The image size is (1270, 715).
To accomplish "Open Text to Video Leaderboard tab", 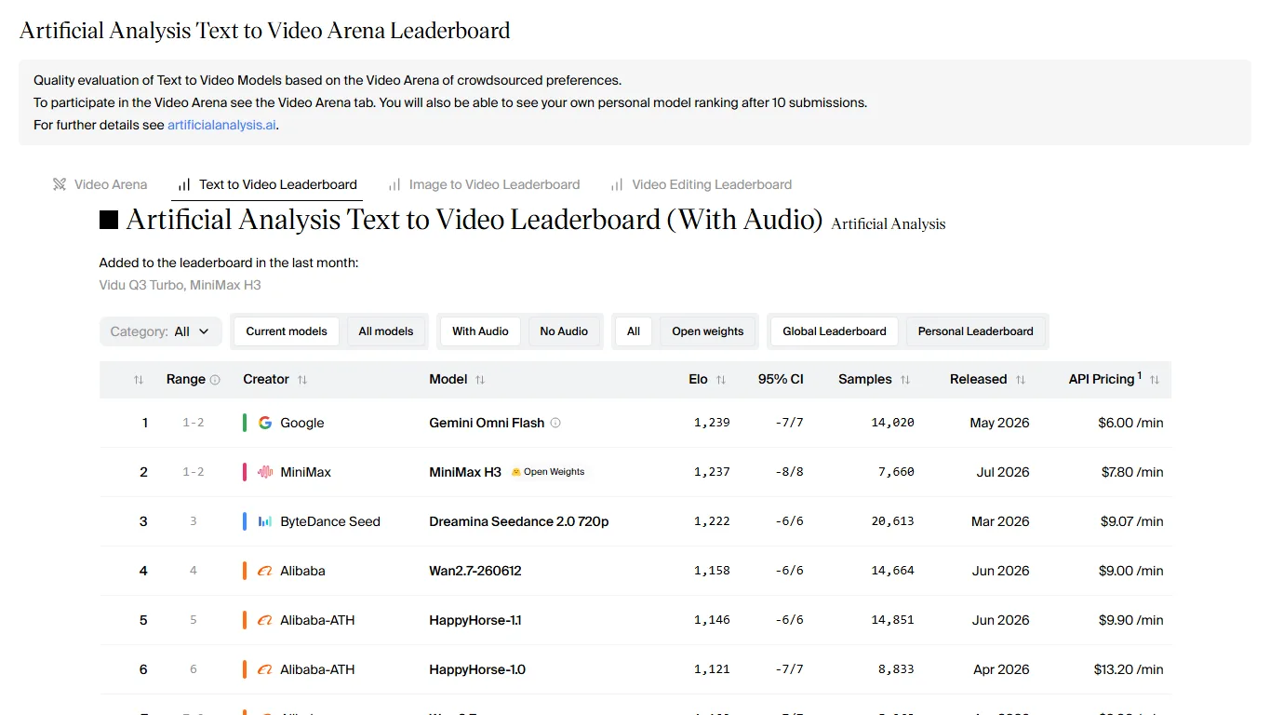I will coord(267,184).
